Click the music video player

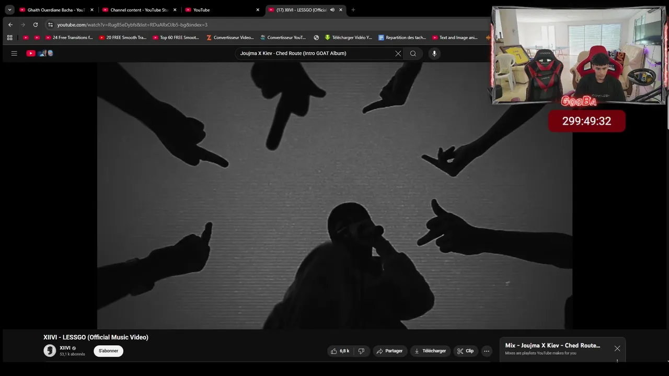pos(334,195)
